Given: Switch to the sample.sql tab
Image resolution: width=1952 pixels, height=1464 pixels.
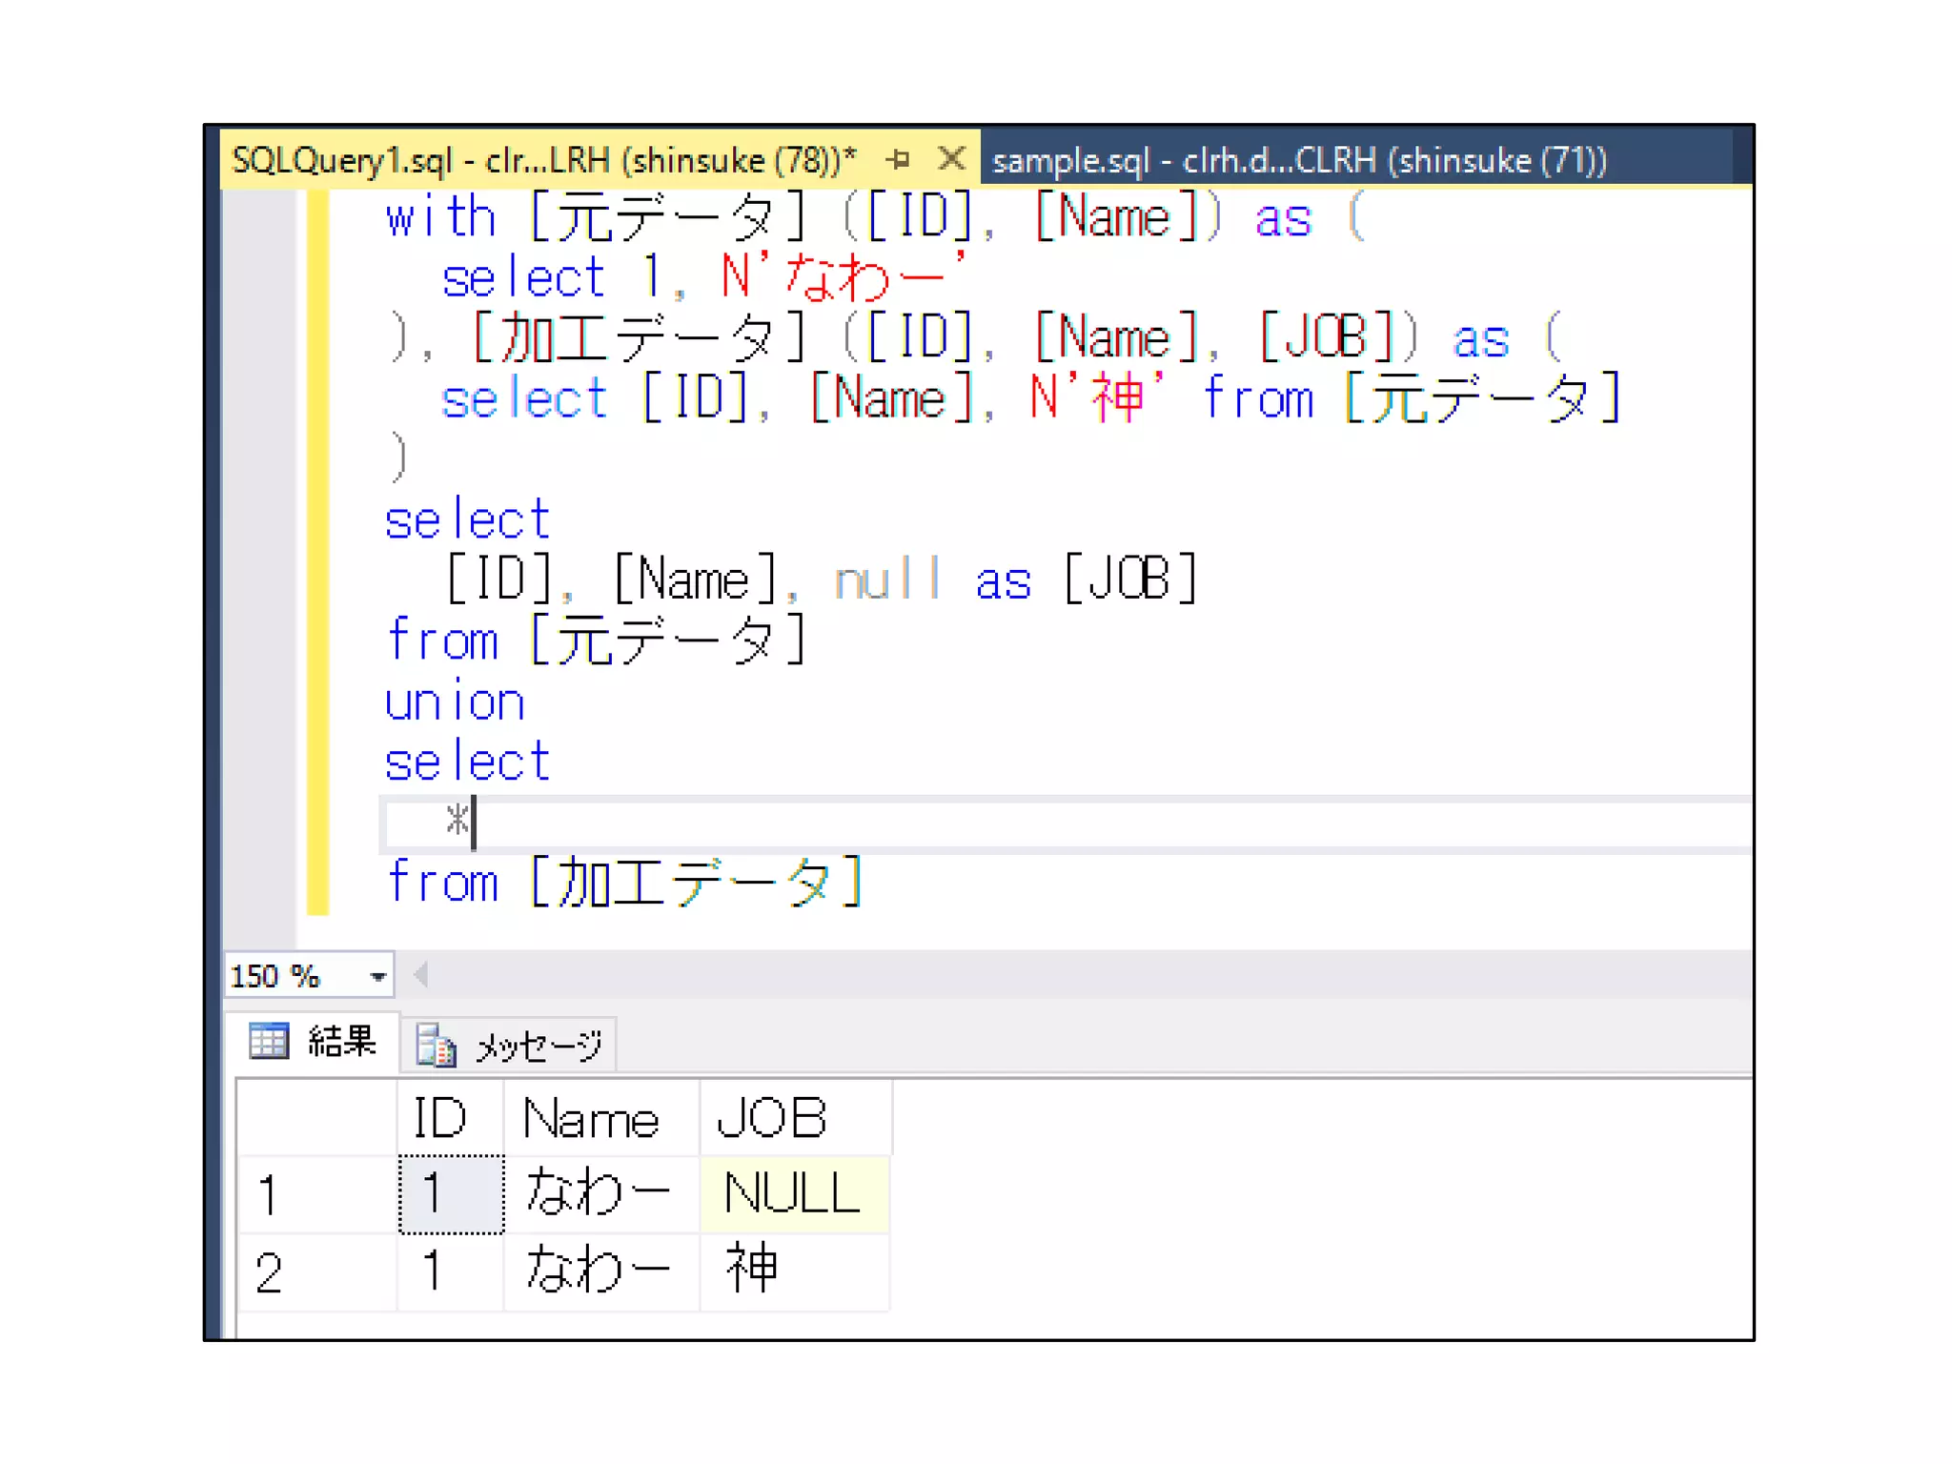Looking at the screenshot, I should click(x=1299, y=160).
